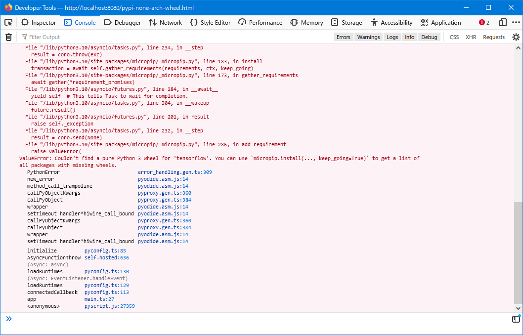
Task: Toggle the Requests filter
Action: pyautogui.click(x=494, y=37)
